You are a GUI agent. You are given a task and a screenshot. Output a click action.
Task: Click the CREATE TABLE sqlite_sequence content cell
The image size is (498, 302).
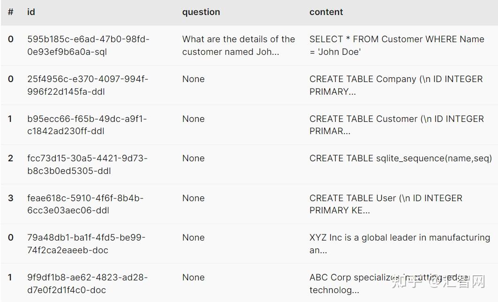pos(400,159)
